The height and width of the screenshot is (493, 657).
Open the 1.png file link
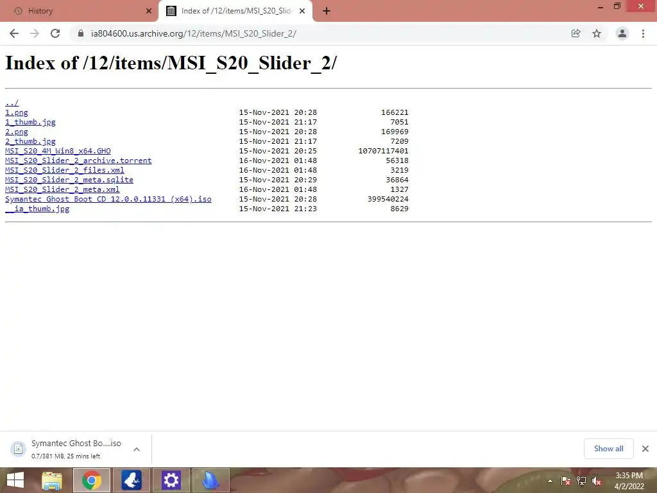click(16, 112)
